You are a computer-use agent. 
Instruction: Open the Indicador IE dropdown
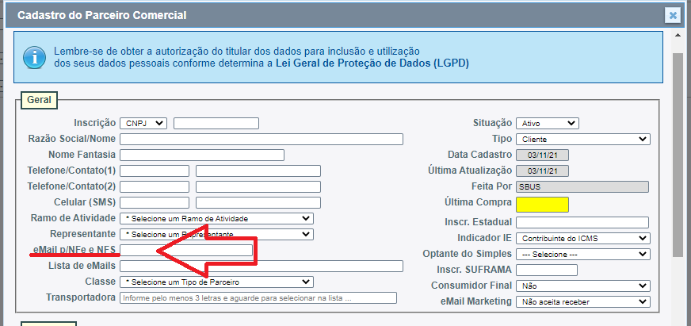(582, 238)
